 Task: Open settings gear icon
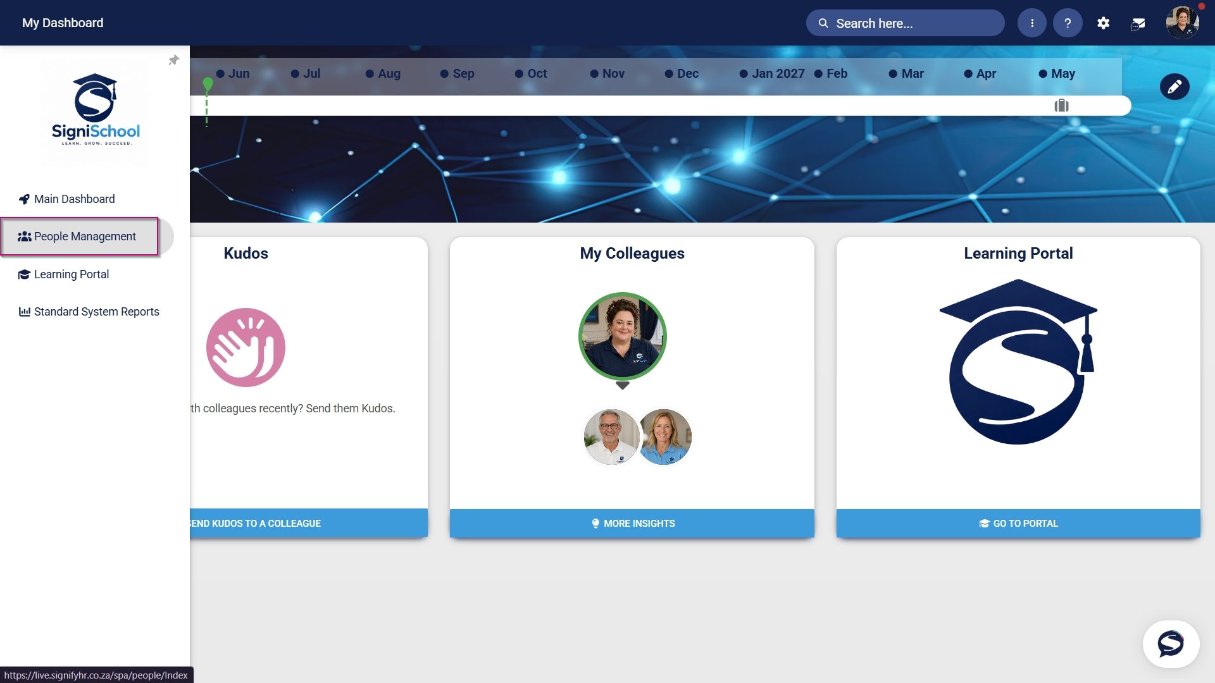[x=1104, y=23]
